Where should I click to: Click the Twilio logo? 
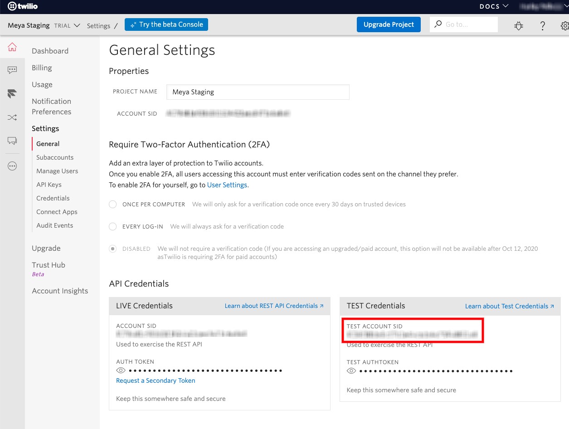22,6
